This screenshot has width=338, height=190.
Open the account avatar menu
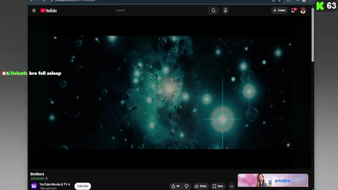[x=303, y=11]
